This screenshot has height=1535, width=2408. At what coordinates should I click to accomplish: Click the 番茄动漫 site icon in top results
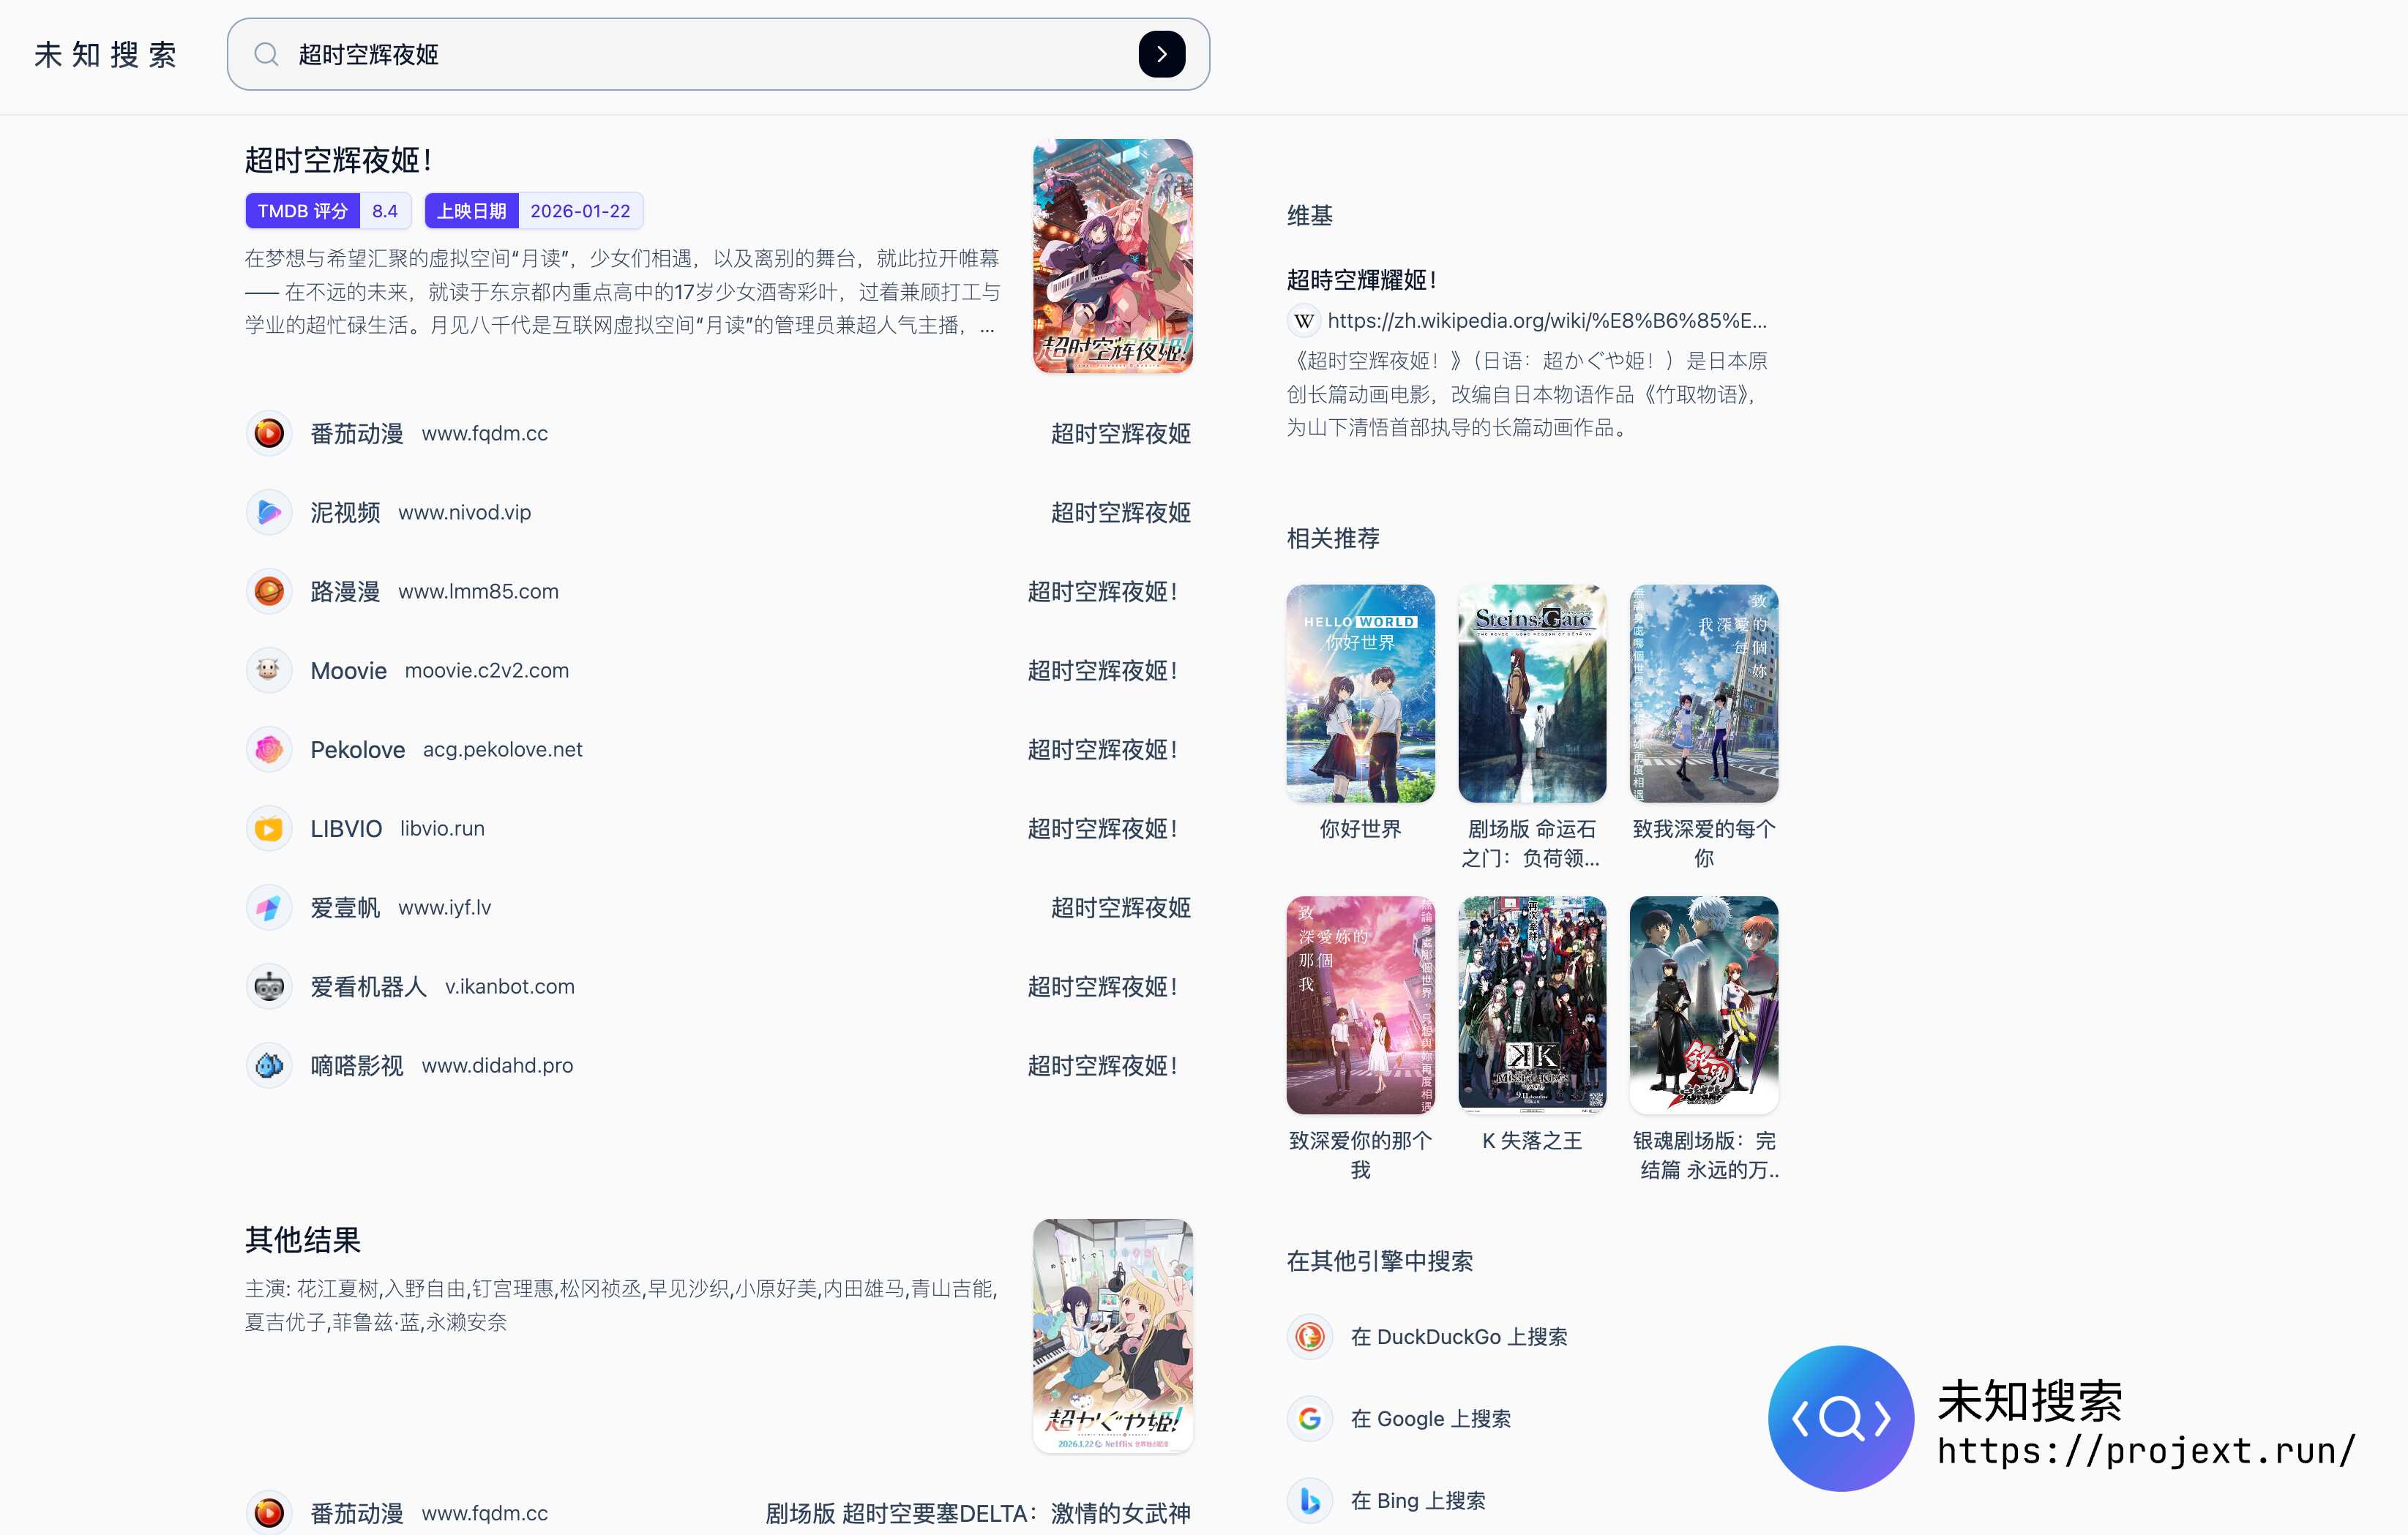[269, 434]
